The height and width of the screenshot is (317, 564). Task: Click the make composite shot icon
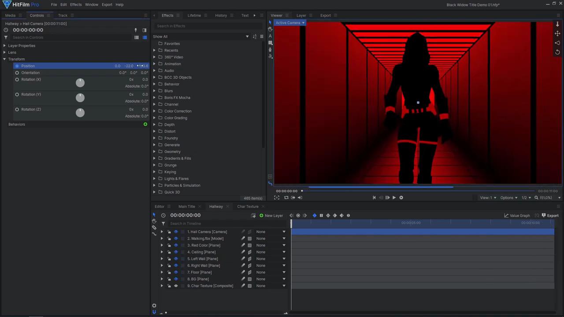[x=253, y=216]
